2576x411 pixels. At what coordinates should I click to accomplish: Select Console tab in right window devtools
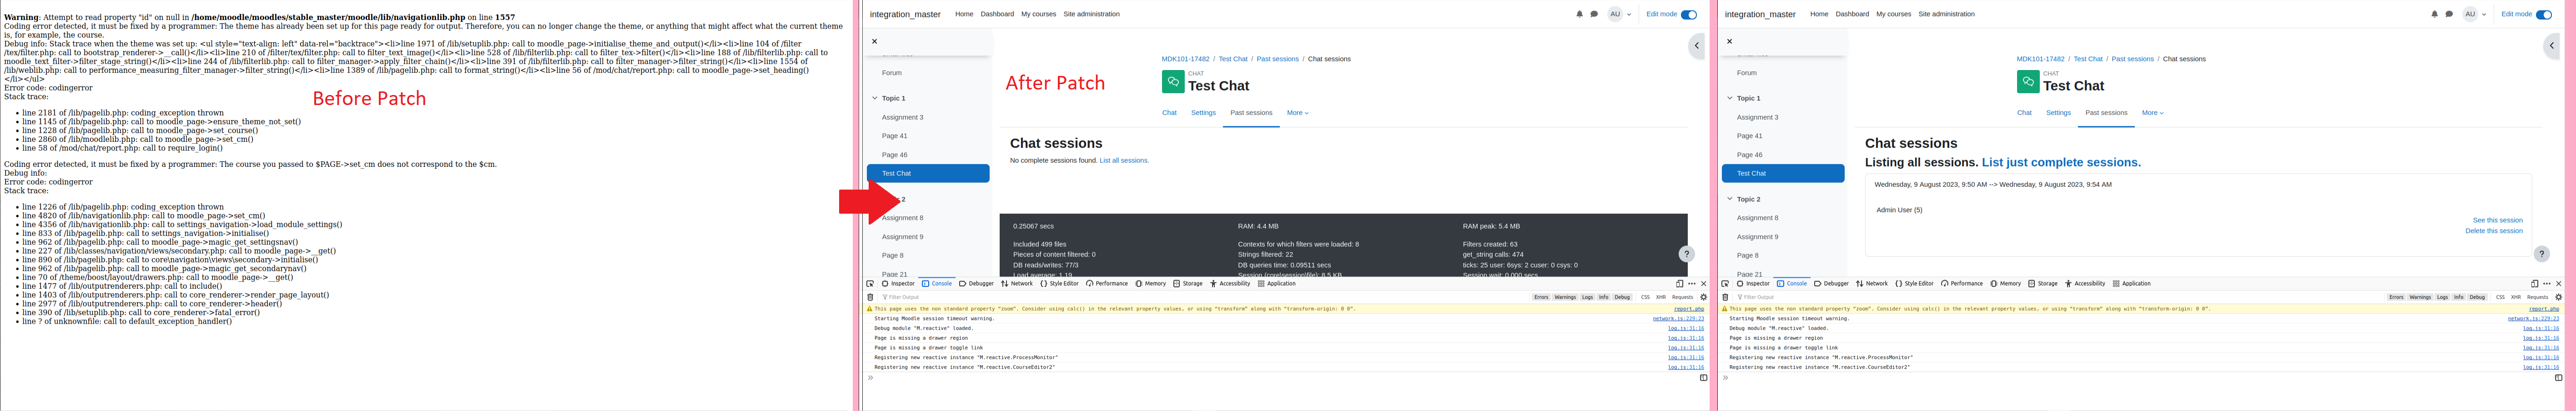1792,284
